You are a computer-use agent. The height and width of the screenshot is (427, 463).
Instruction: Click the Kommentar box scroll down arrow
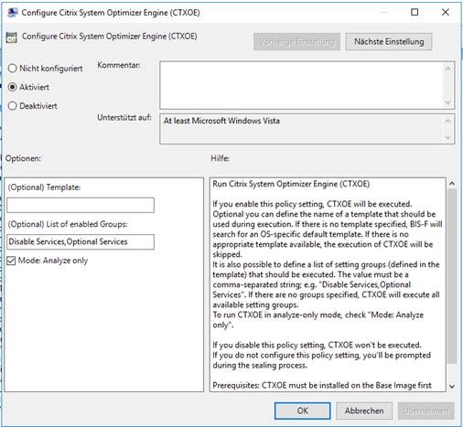pos(447,101)
